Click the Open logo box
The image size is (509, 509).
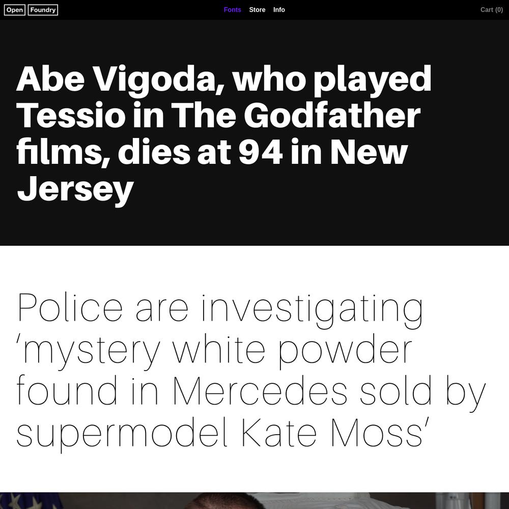coord(15,10)
